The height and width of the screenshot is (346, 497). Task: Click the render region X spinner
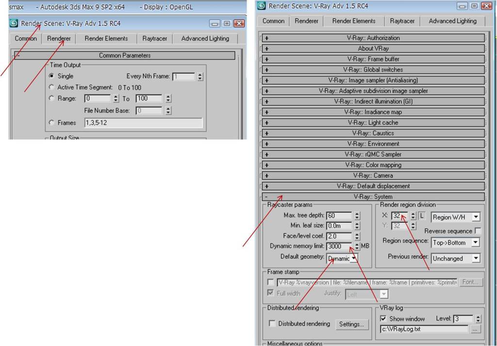[413, 216]
